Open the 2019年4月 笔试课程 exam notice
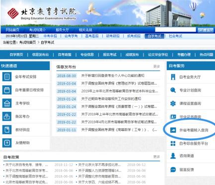 click(x=119, y=122)
